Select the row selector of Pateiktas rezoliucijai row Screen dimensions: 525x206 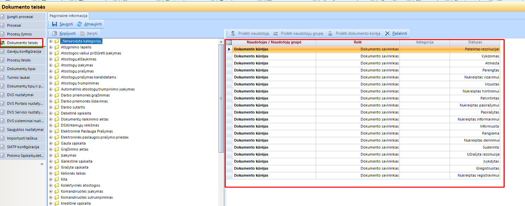point(229,49)
